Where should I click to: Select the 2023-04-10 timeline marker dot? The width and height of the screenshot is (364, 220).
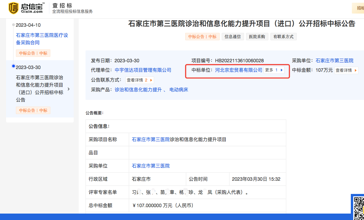[x=13, y=25]
